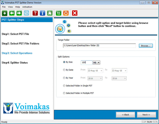Click the green plus Add file icon

tap(5, 13)
